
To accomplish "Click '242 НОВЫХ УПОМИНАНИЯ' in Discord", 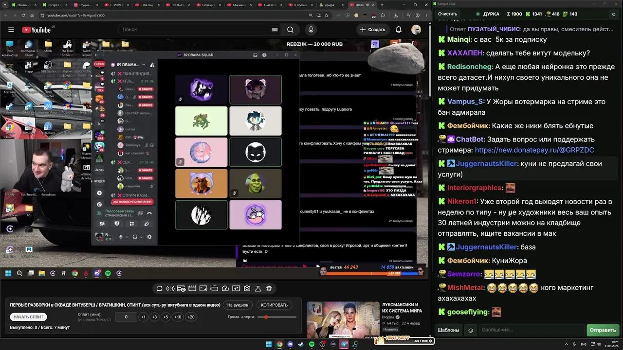I will [132, 202].
